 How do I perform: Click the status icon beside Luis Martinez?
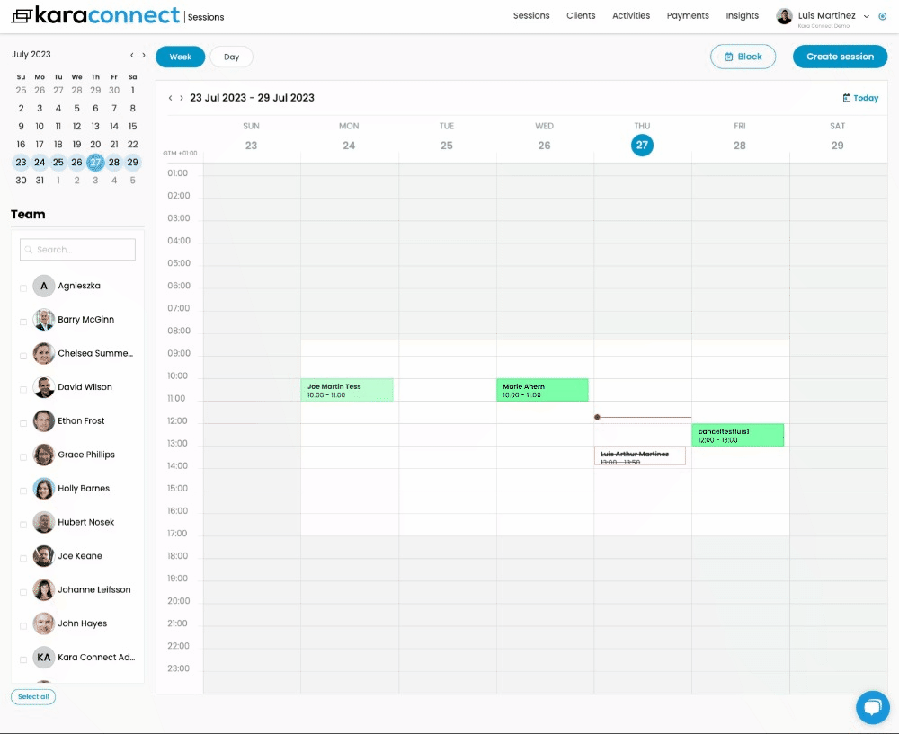pos(882,16)
